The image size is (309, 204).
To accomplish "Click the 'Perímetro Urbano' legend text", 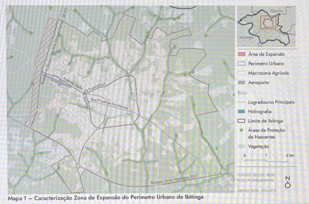I will [266, 63].
